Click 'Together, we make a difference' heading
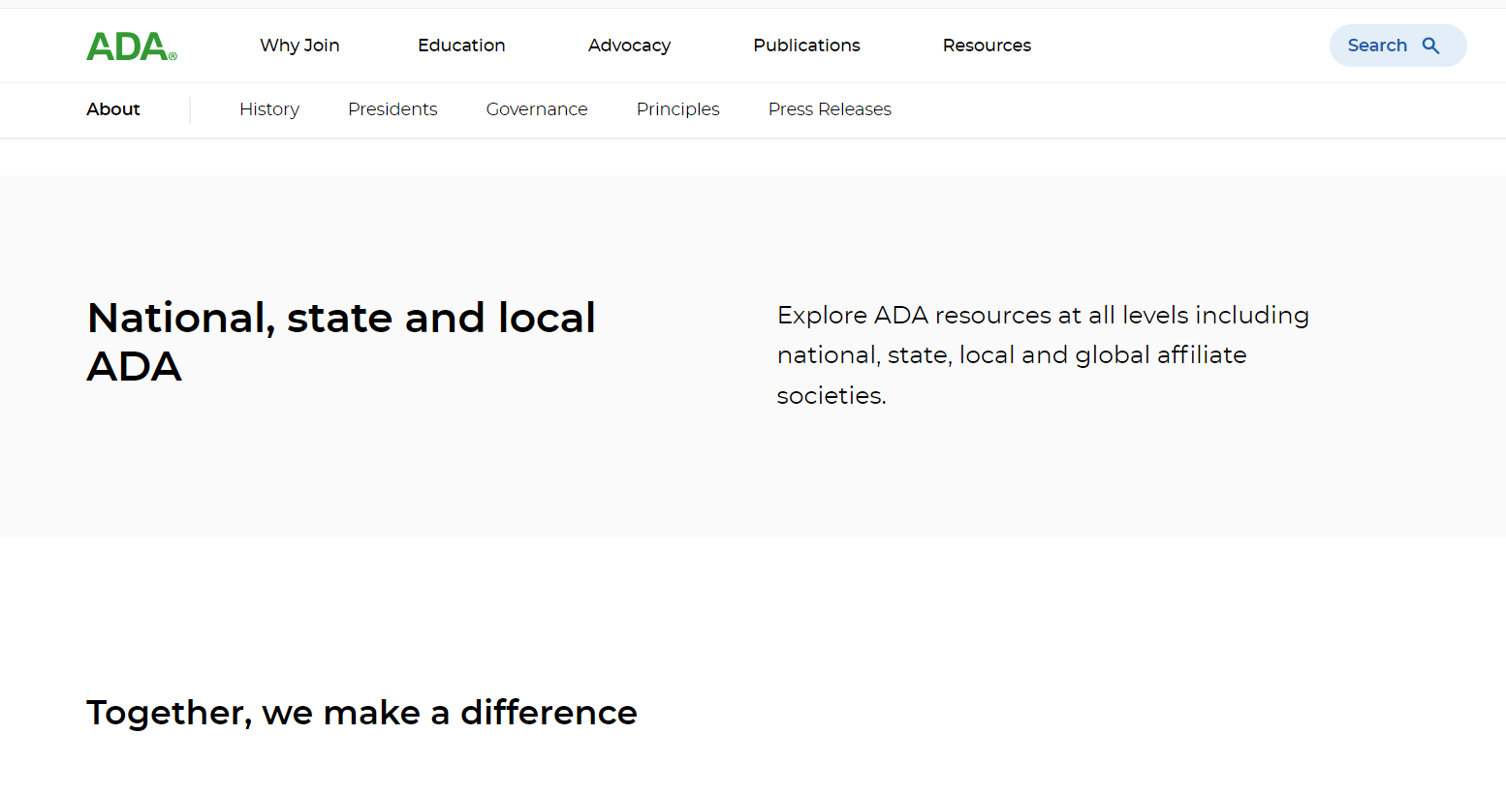This screenshot has height=796, width=1506. [x=361, y=713]
